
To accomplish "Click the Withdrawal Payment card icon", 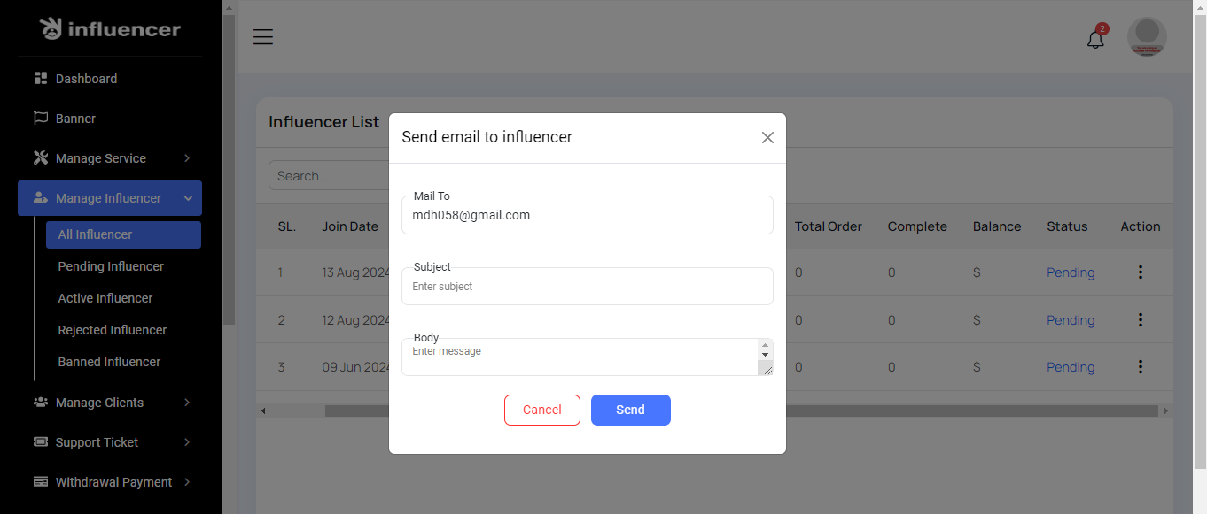I will tap(41, 482).
